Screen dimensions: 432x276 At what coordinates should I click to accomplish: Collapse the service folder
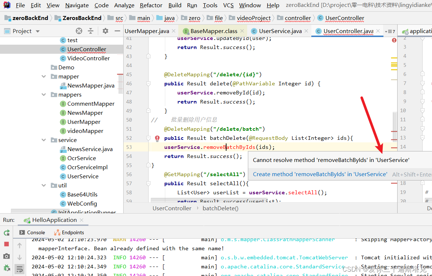(43, 140)
